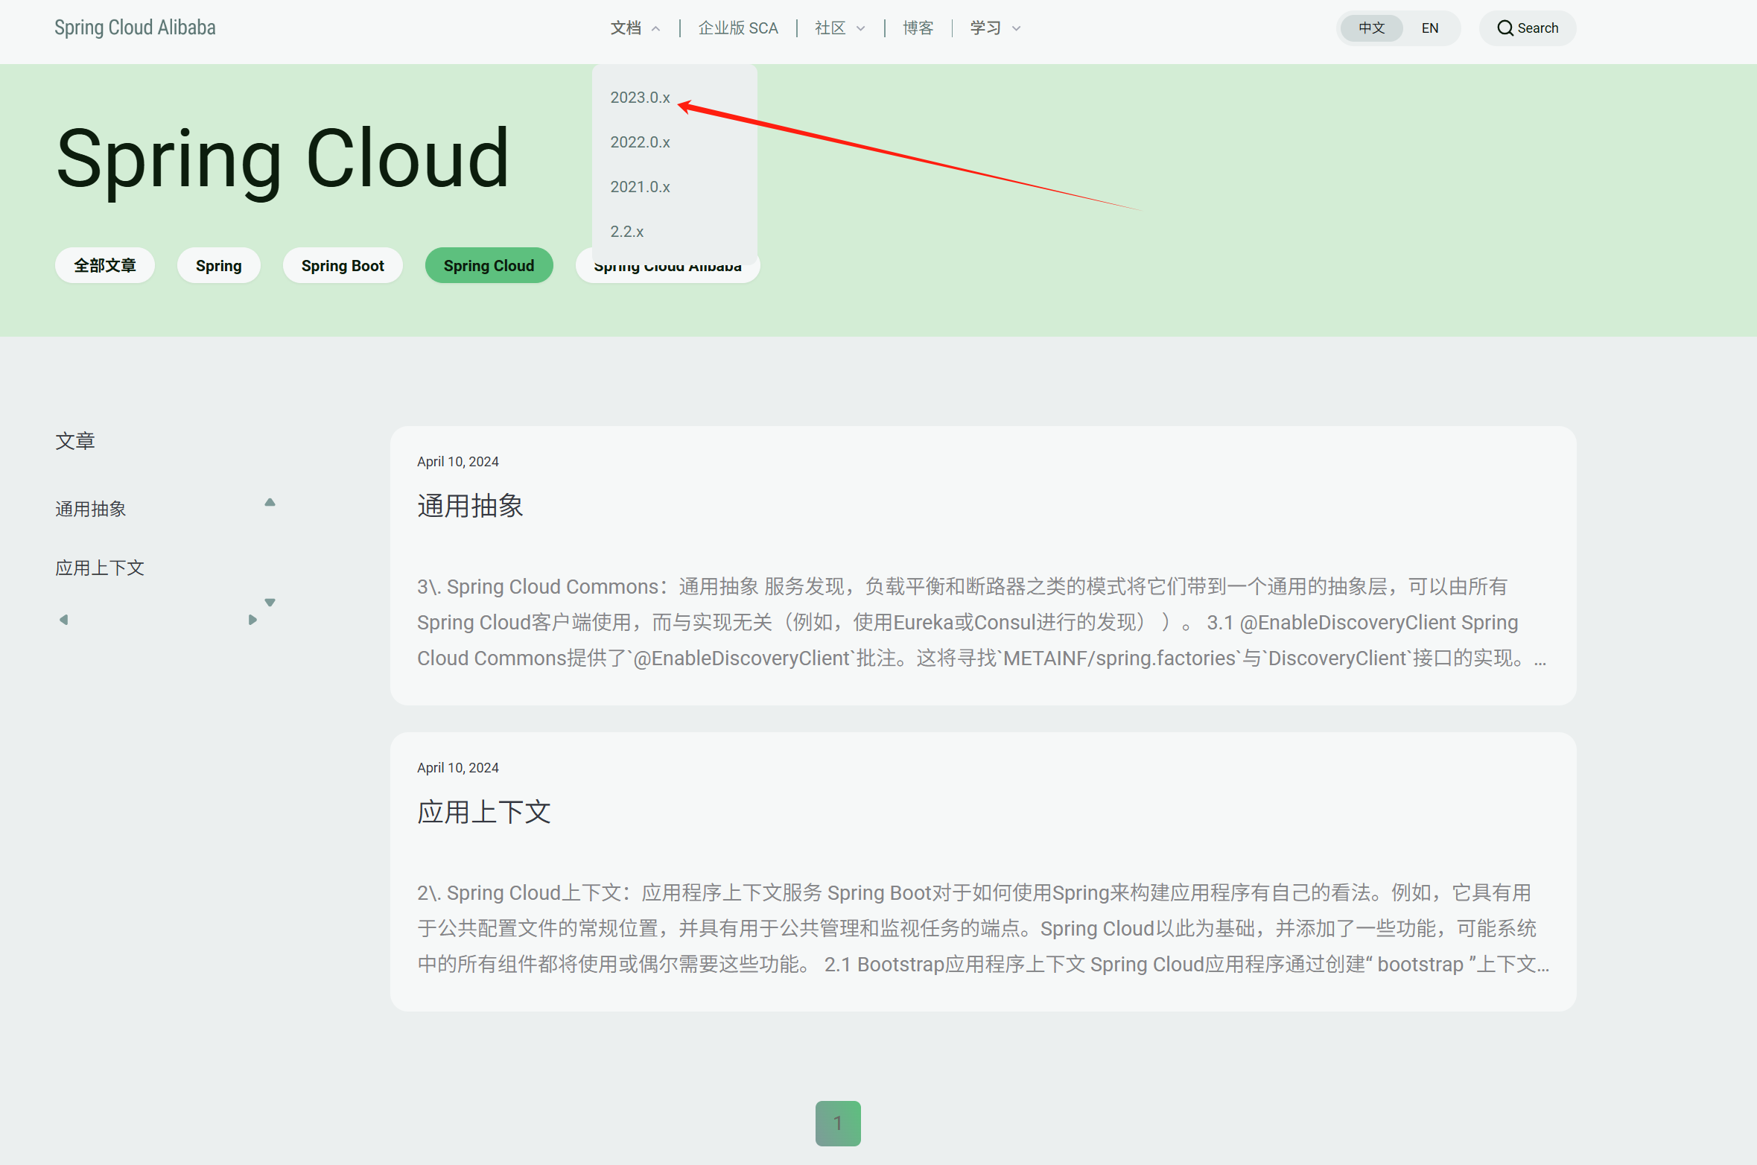
Task: Go to the 博客 blog page
Action: [918, 28]
